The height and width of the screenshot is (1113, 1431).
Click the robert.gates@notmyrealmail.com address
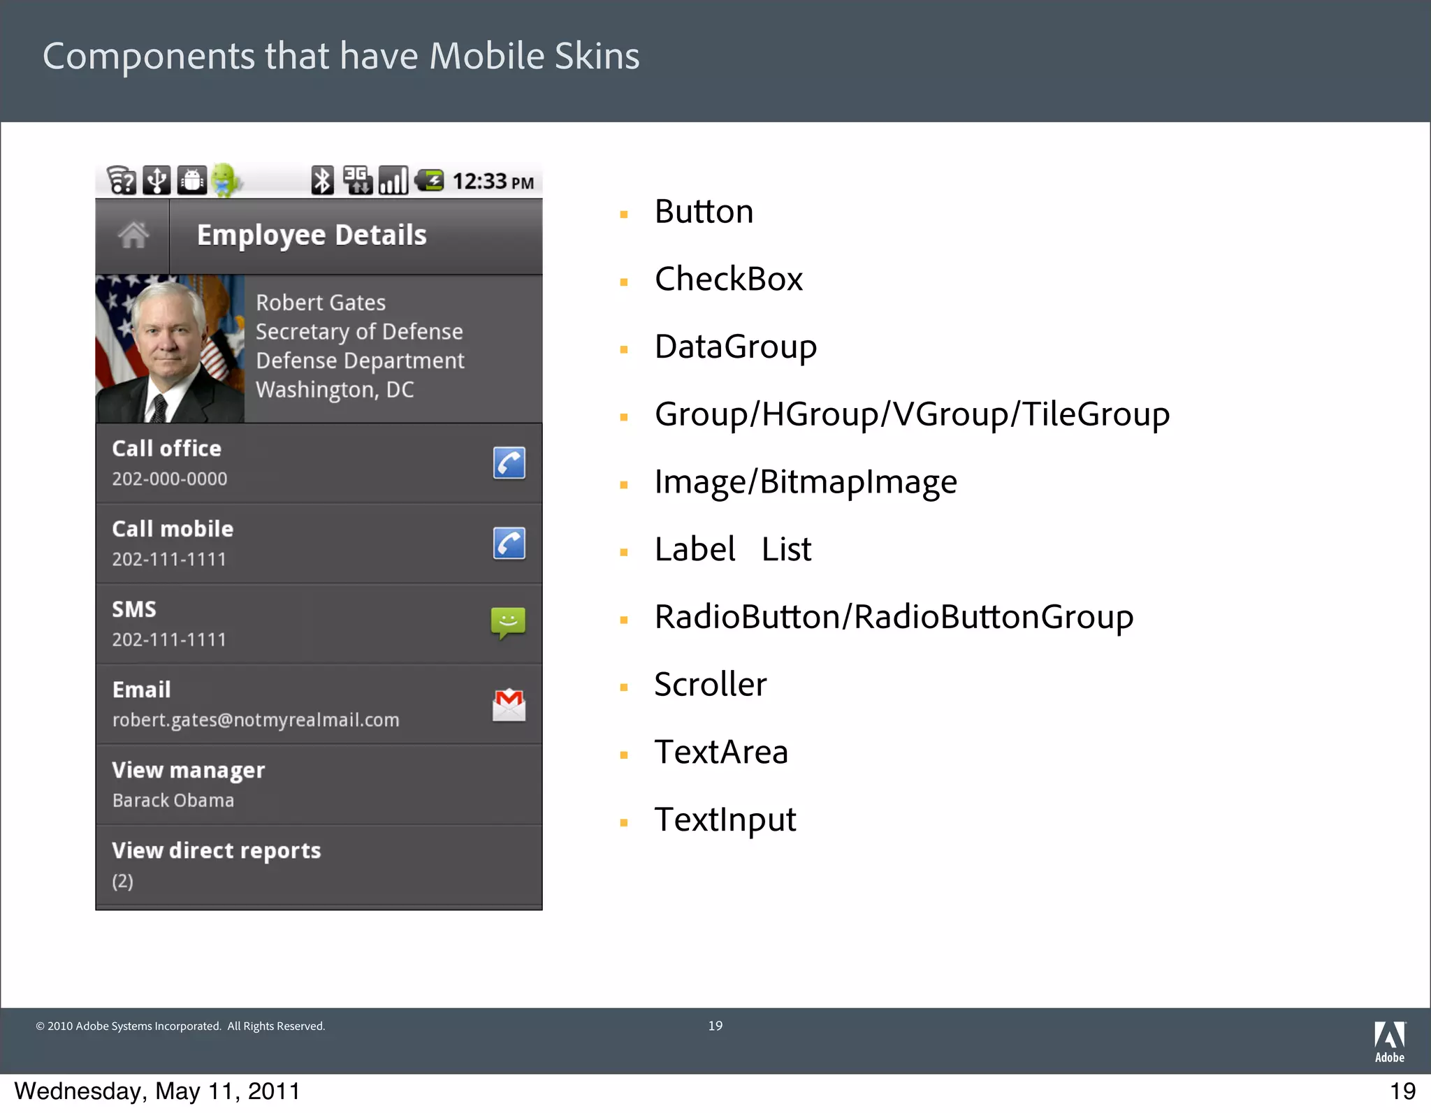point(256,720)
